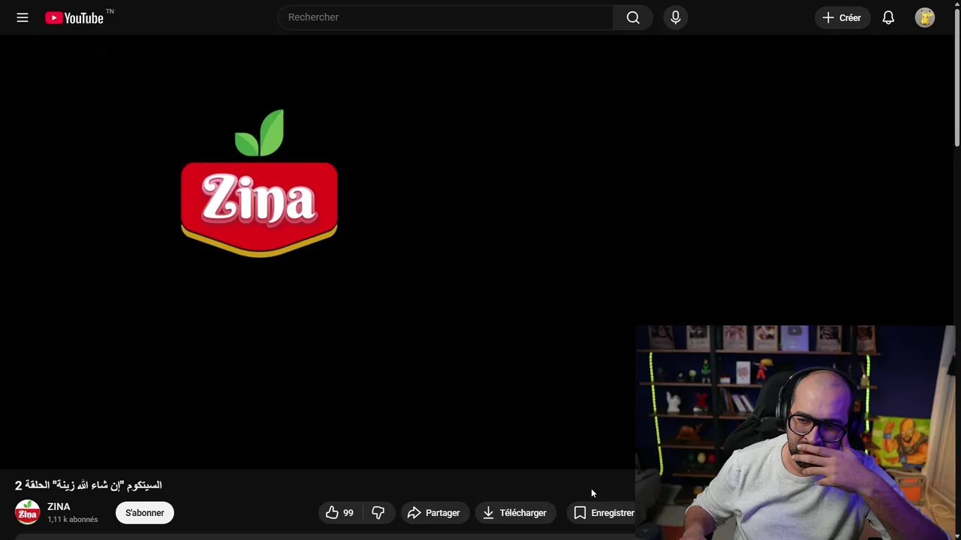Subscribe with S'abonner button
This screenshot has width=961, height=540.
[x=145, y=513]
